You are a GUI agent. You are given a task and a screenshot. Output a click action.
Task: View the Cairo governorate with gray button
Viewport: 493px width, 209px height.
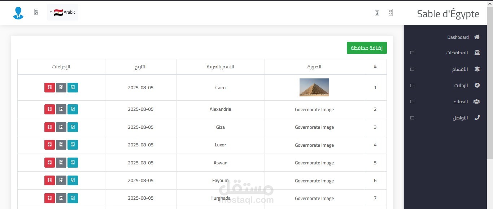click(x=61, y=87)
